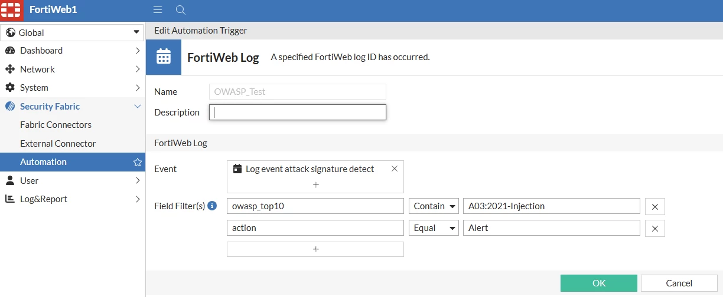The image size is (723, 297).
Task: Click the owasp_top10 filter field
Action: pyautogui.click(x=315, y=206)
